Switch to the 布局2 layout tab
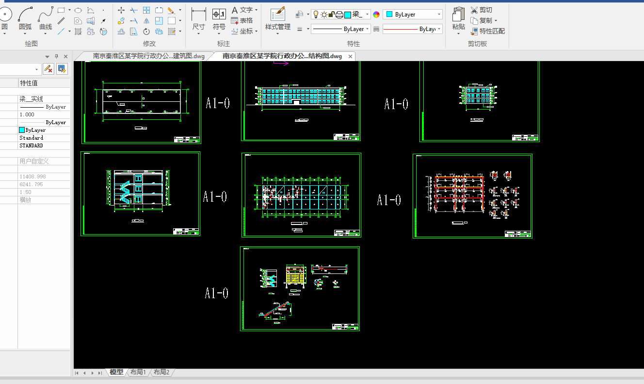Image resolution: width=644 pixels, height=384 pixels. pyautogui.click(x=161, y=372)
